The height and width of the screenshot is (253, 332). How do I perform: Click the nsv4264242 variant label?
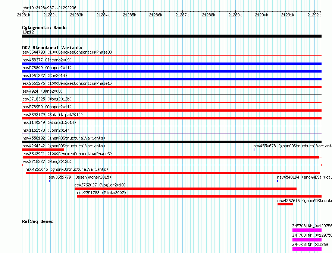pyautogui.click(x=64, y=146)
